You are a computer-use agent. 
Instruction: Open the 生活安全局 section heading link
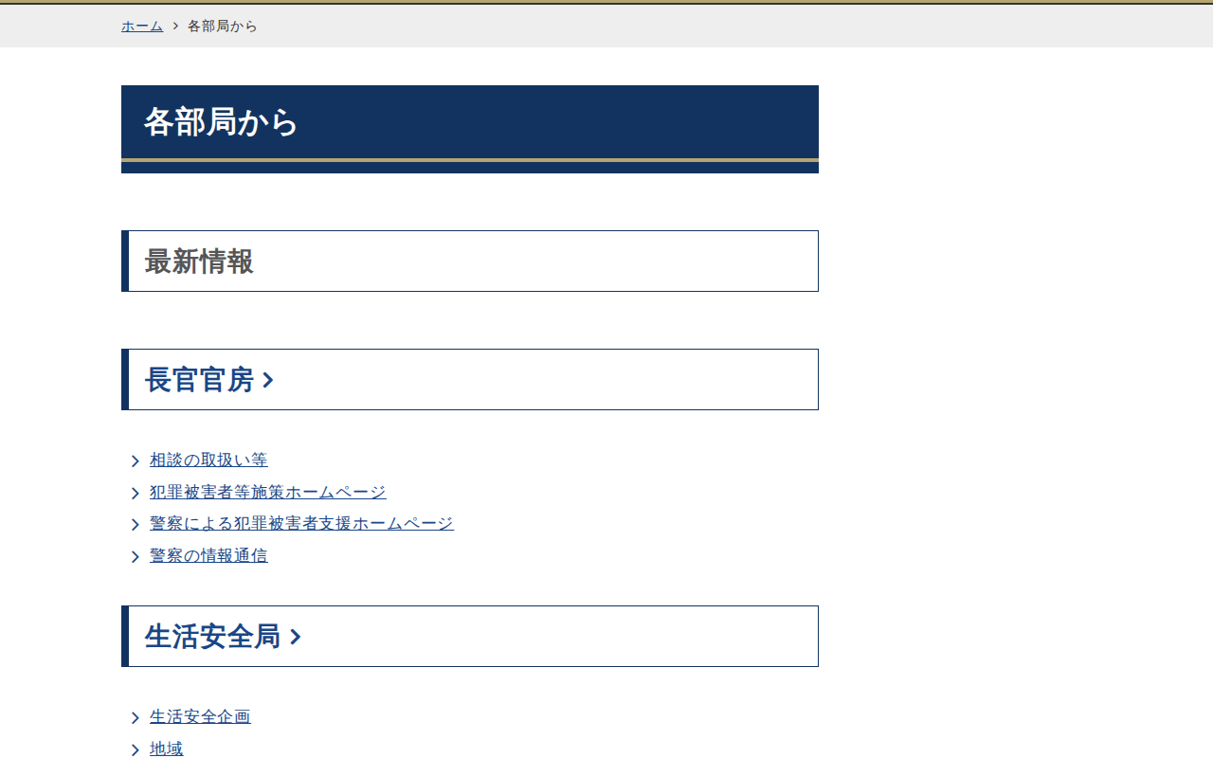point(223,637)
